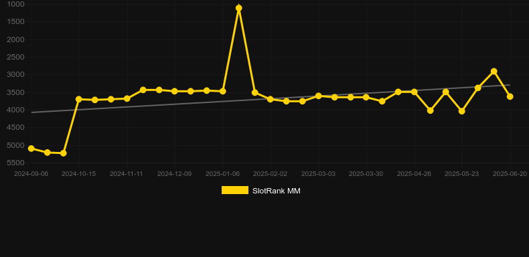
Task: Click the lowest data point near 5200
Action: pos(64,153)
